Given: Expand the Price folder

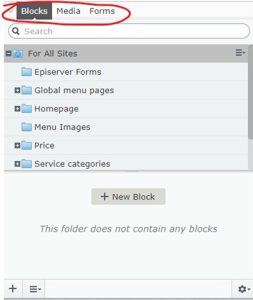Looking at the screenshot, I should [x=17, y=146].
